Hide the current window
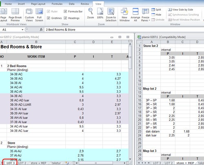This screenshot has height=165, width=204. click(x=156, y=15)
